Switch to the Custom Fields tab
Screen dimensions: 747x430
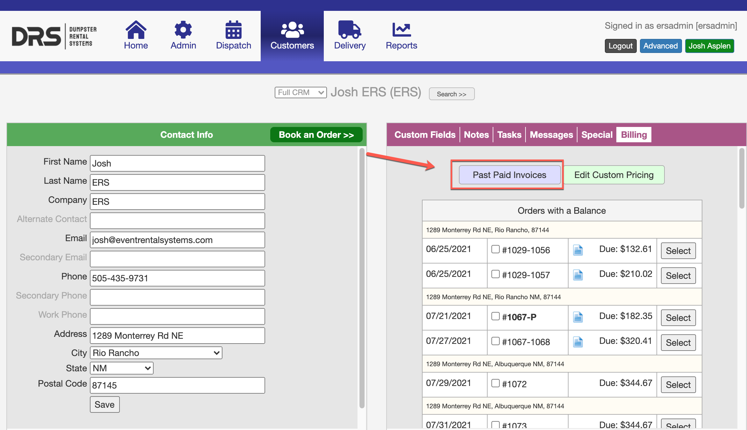point(425,135)
